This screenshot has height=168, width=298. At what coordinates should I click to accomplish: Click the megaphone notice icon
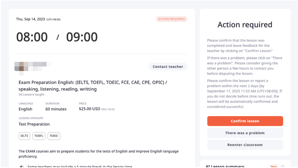pyautogui.click(x=22, y=166)
